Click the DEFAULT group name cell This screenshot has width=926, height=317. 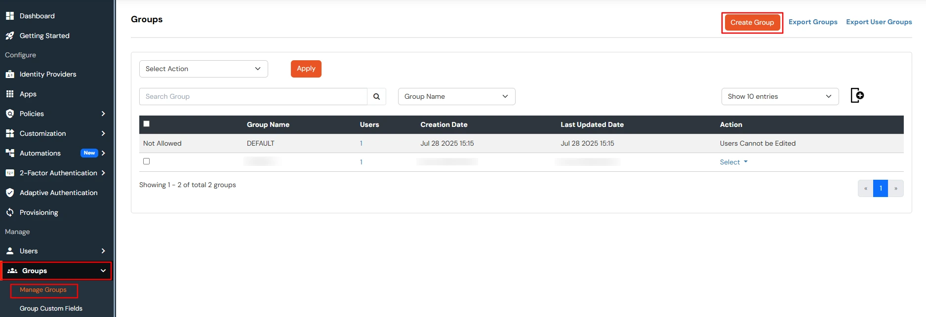click(x=260, y=143)
